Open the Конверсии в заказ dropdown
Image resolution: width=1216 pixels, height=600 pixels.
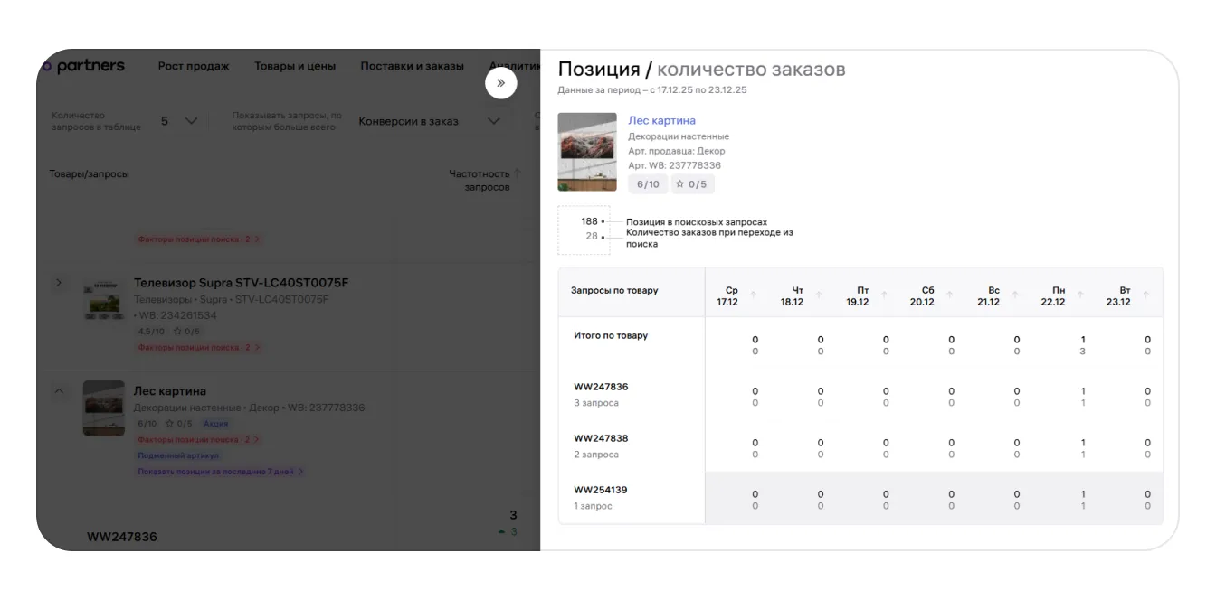428,121
